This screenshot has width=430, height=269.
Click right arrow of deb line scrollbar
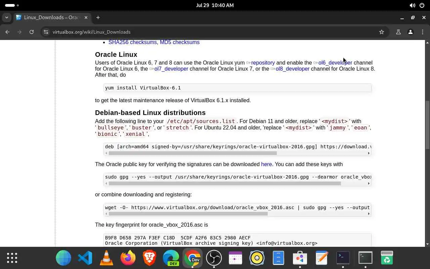pos(369,153)
